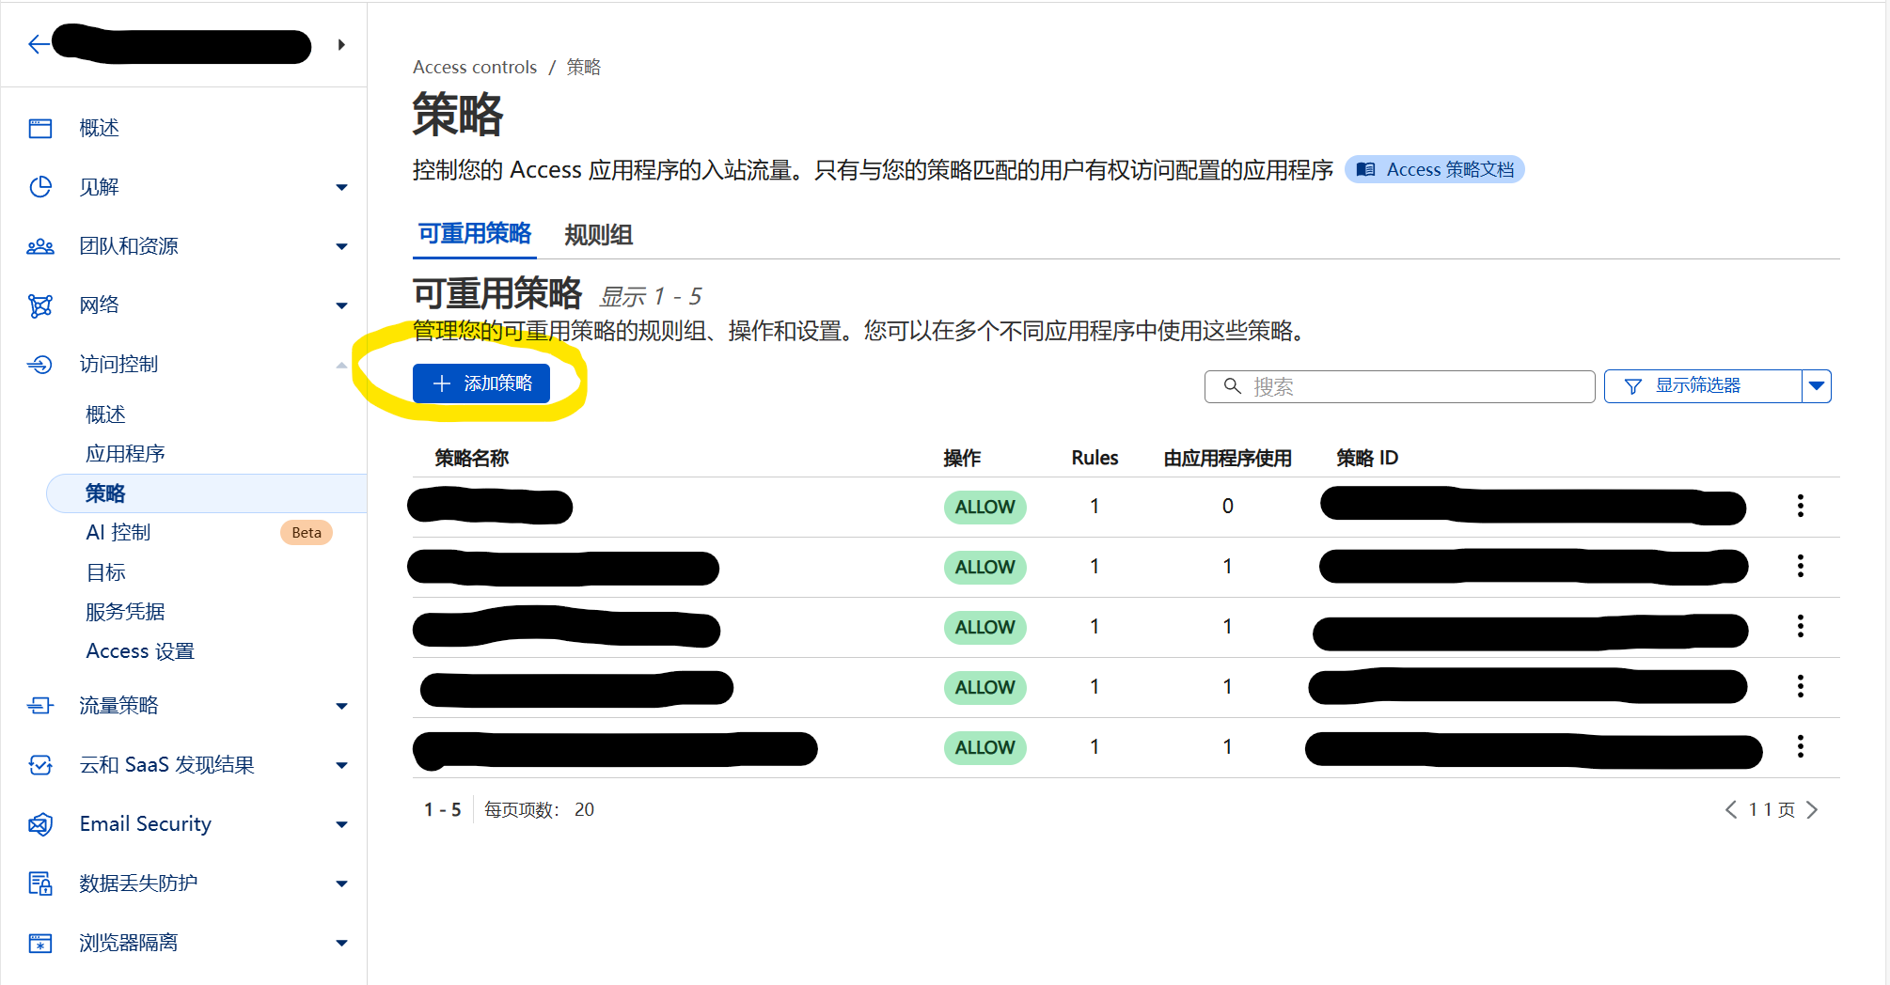Expand the 流量策略 sidebar section
Image resolution: width=1890 pixels, height=985 pixels.
click(x=341, y=706)
